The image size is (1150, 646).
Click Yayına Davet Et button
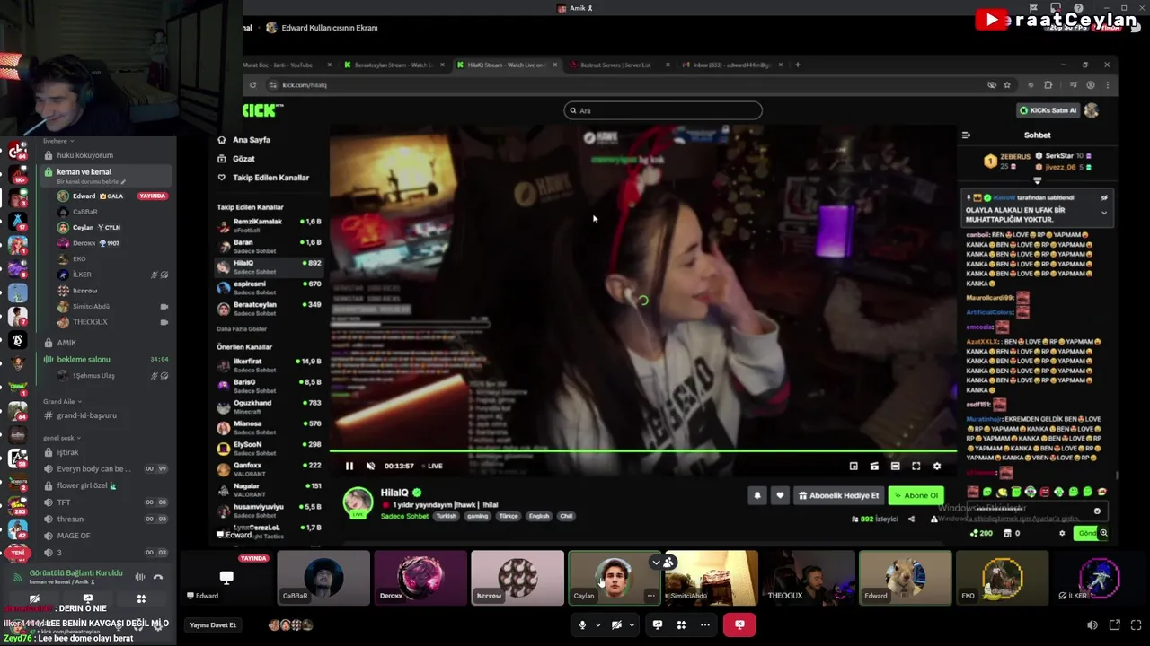213,624
